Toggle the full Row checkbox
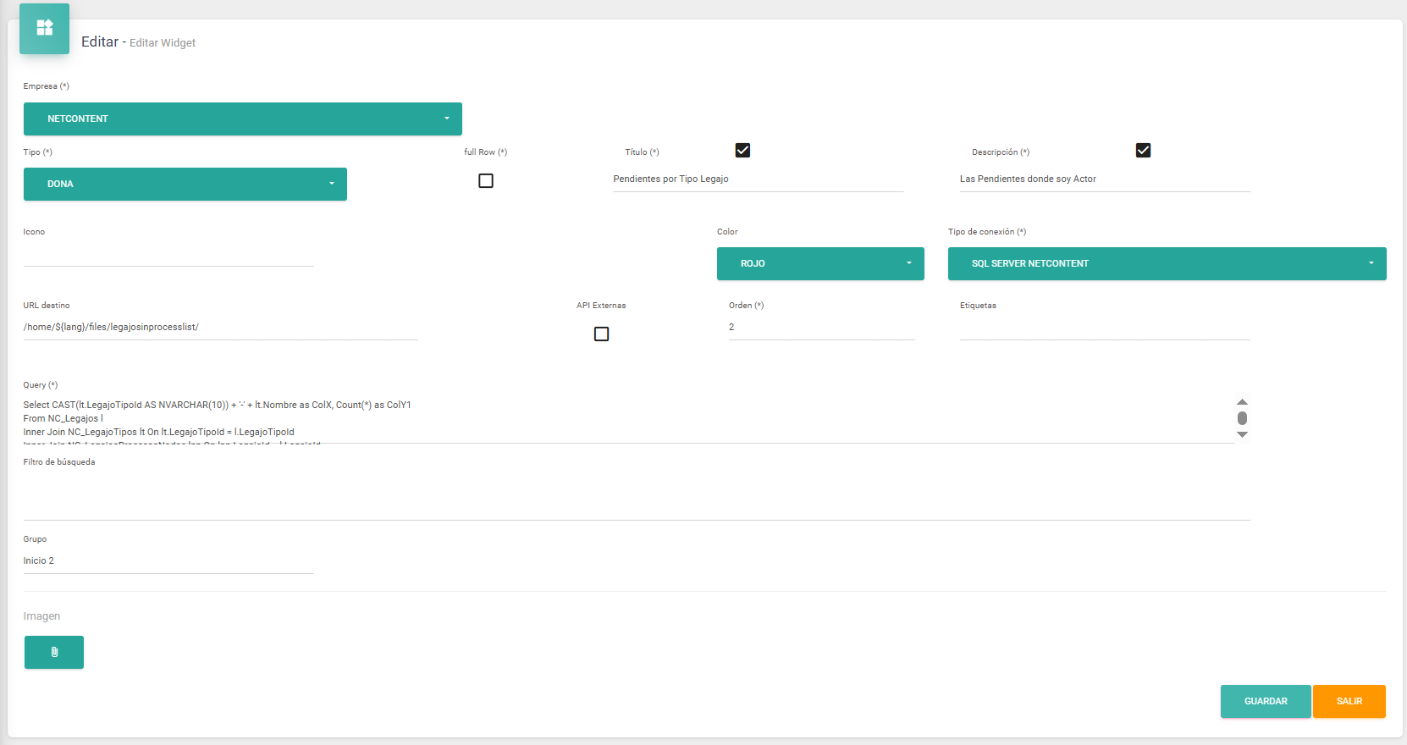This screenshot has height=745, width=1407. click(x=486, y=181)
